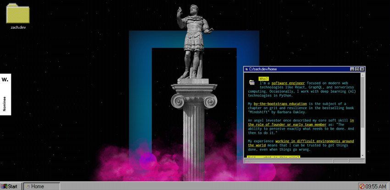Click the system tray blocked status icon
This screenshot has height=190, width=390.
(x=362, y=186)
